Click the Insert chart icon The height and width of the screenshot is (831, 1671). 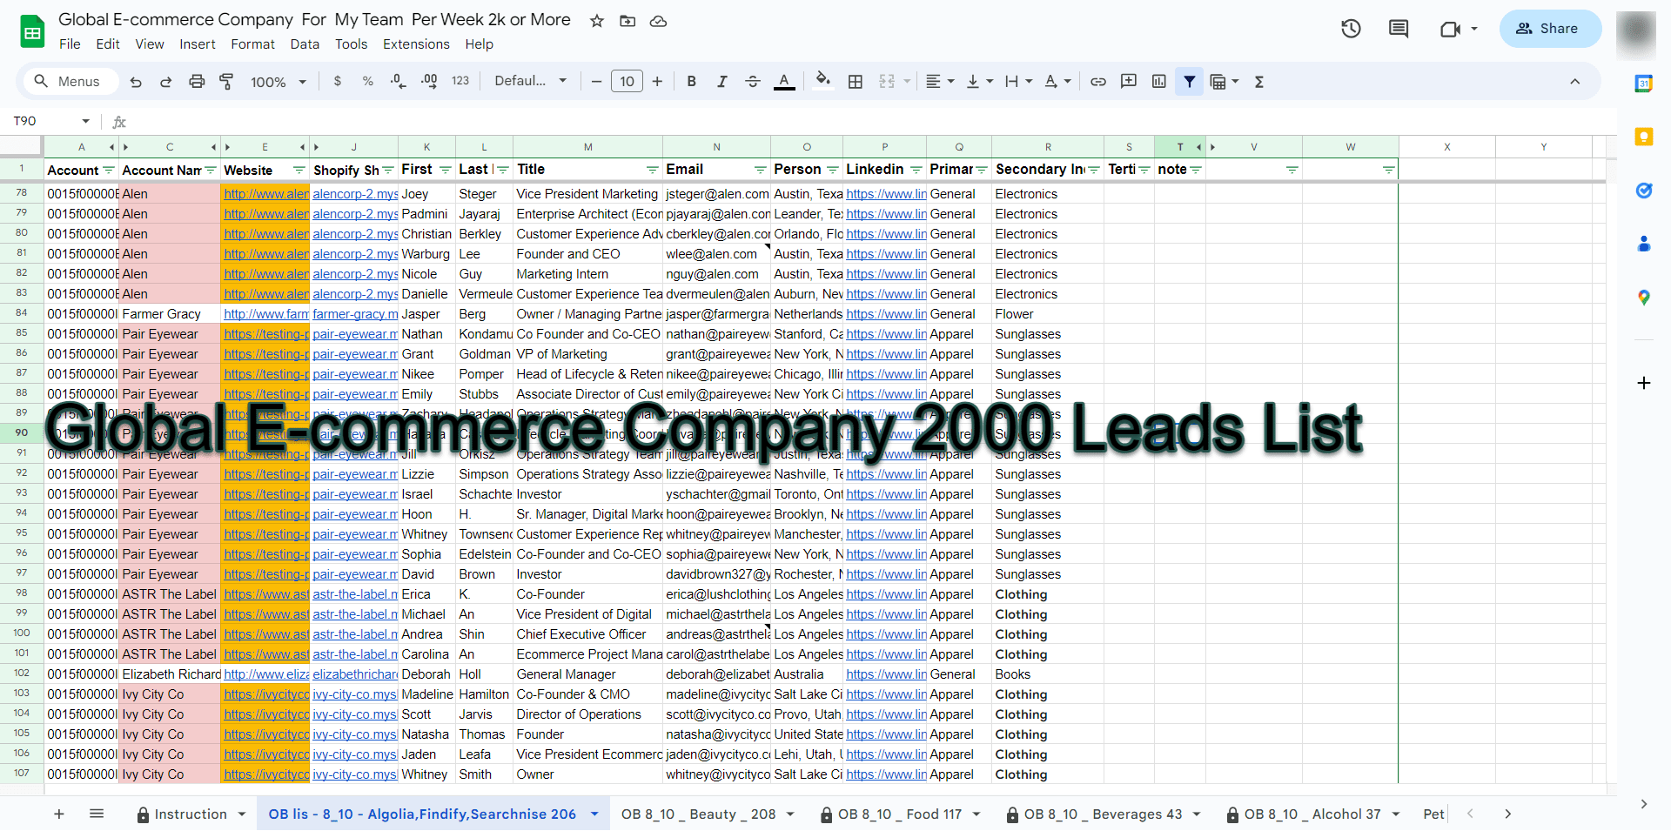tap(1158, 82)
